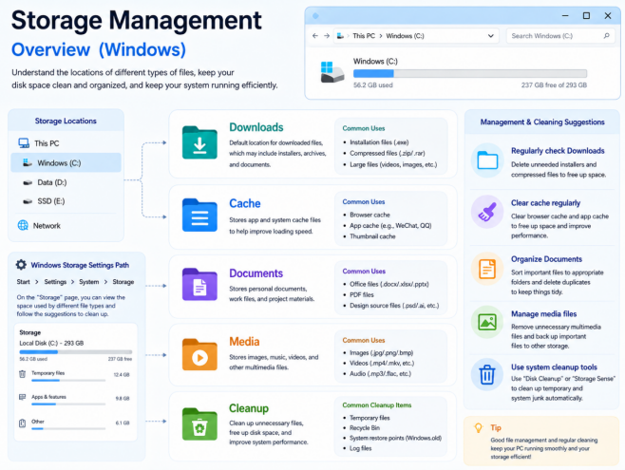This screenshot has width=625, height=470.
Task: Click the Manage media files heading
Action: pos(543,314)
